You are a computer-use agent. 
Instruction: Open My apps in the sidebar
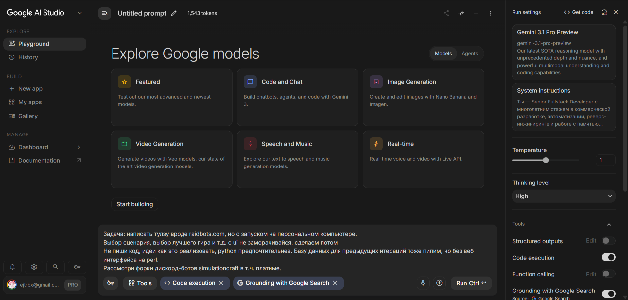tap(45, 102)
